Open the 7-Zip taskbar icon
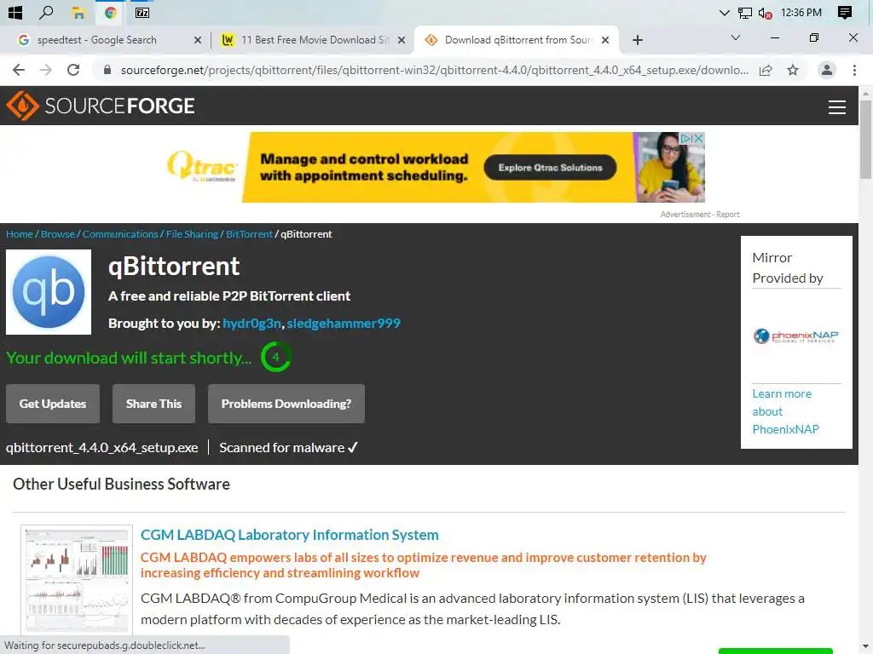Screen dimensions: 873x654 coord(142,12)
